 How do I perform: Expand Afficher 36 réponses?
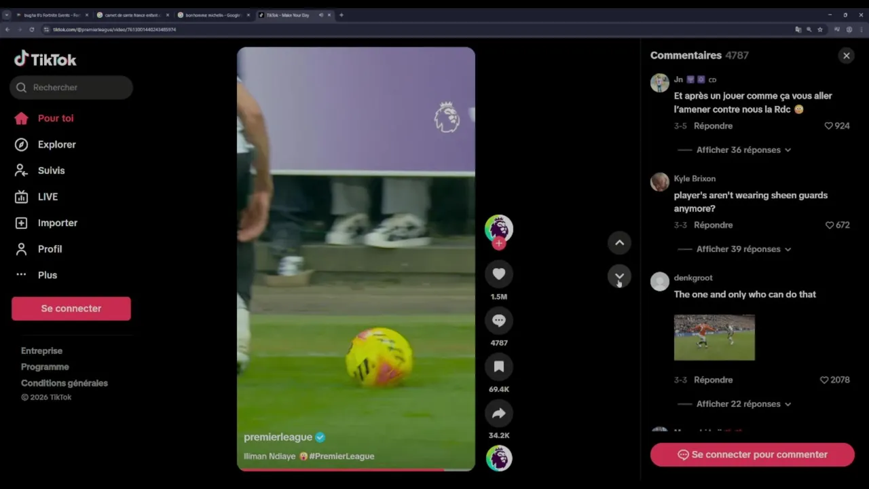pyautogui.click(x=744, y=150)
